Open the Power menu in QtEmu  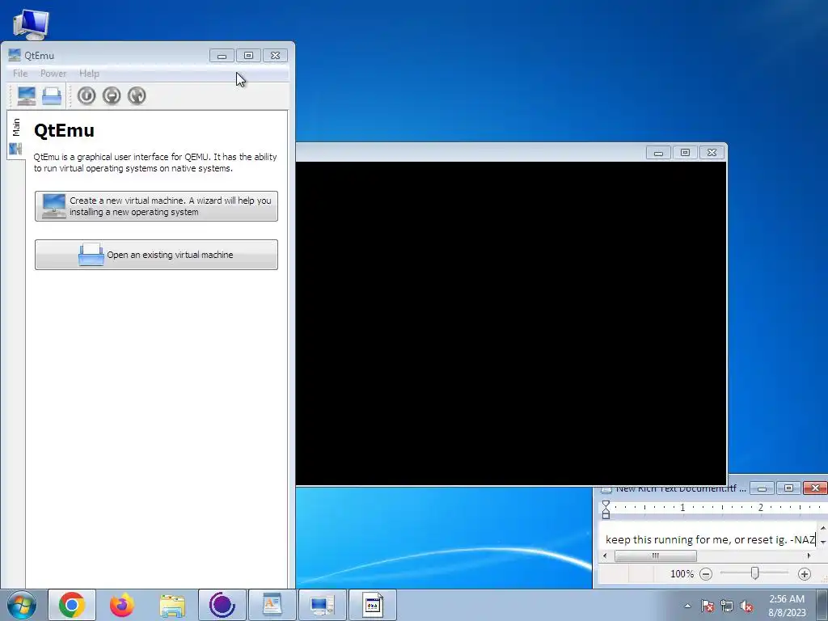[x=53, y=74]
